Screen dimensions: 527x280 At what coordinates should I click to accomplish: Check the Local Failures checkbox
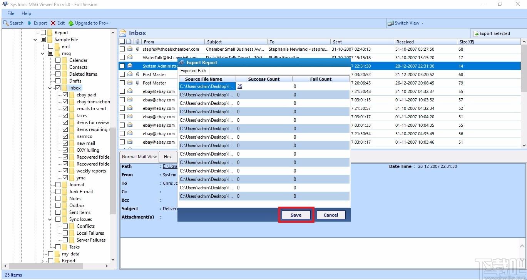65,233
